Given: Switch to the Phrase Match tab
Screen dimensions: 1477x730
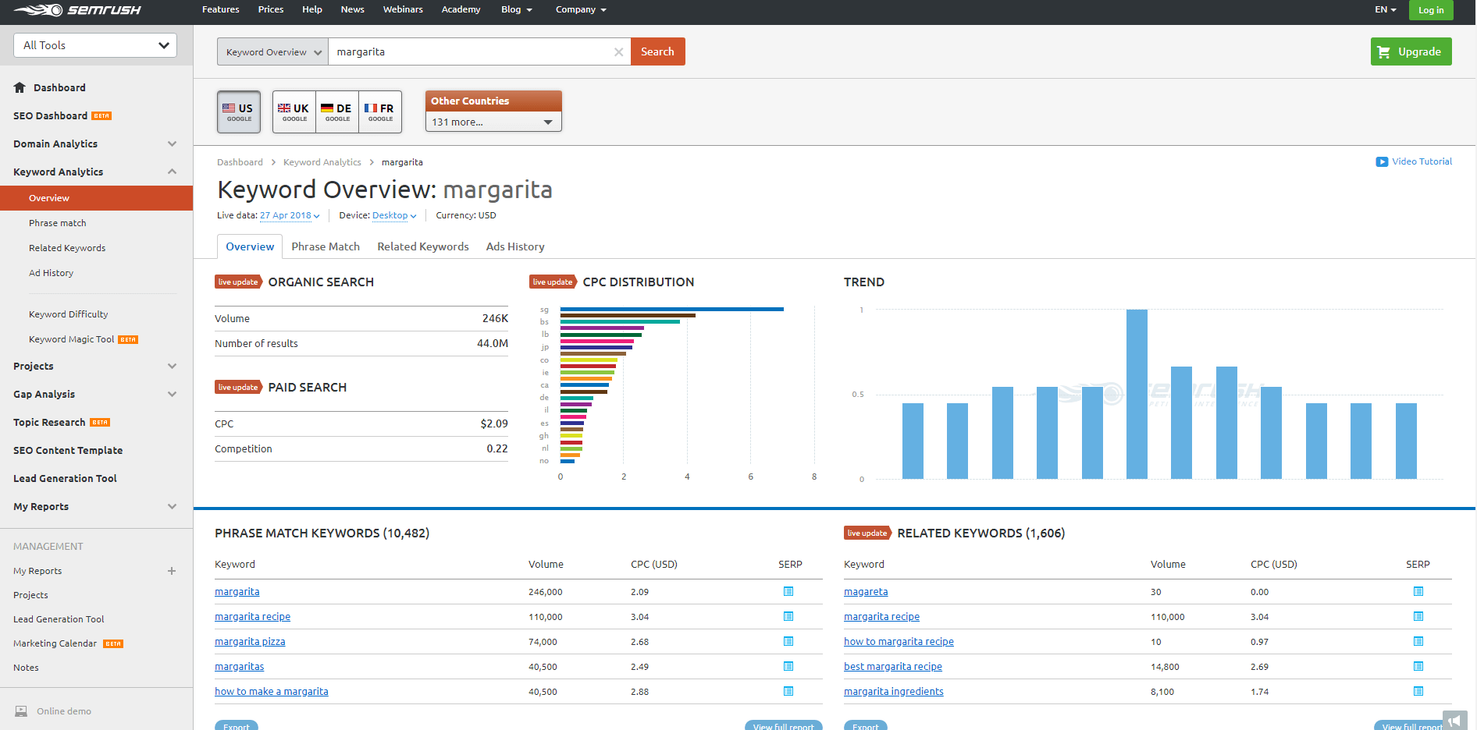Looking at the screenshot, I should coord(326,246).
